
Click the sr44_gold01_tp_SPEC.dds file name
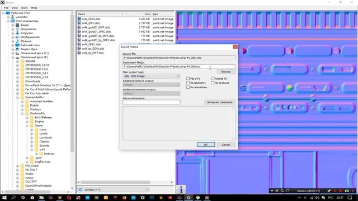[x=98, y=40]
